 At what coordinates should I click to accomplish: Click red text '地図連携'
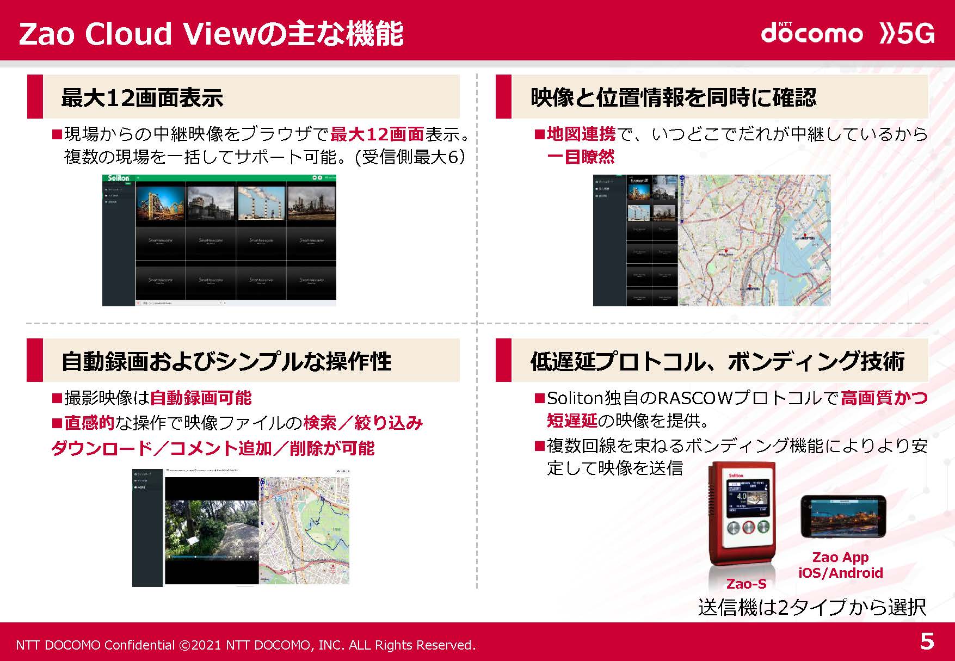581,134
